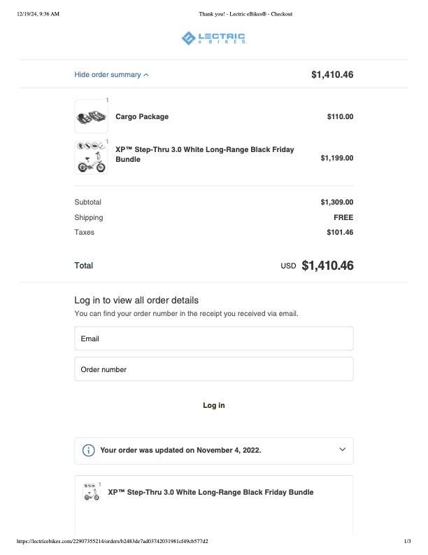The image size is (428, 555).
Task: Click the quantity badge on the summary bike thumbnail
Action: [107, 142]
